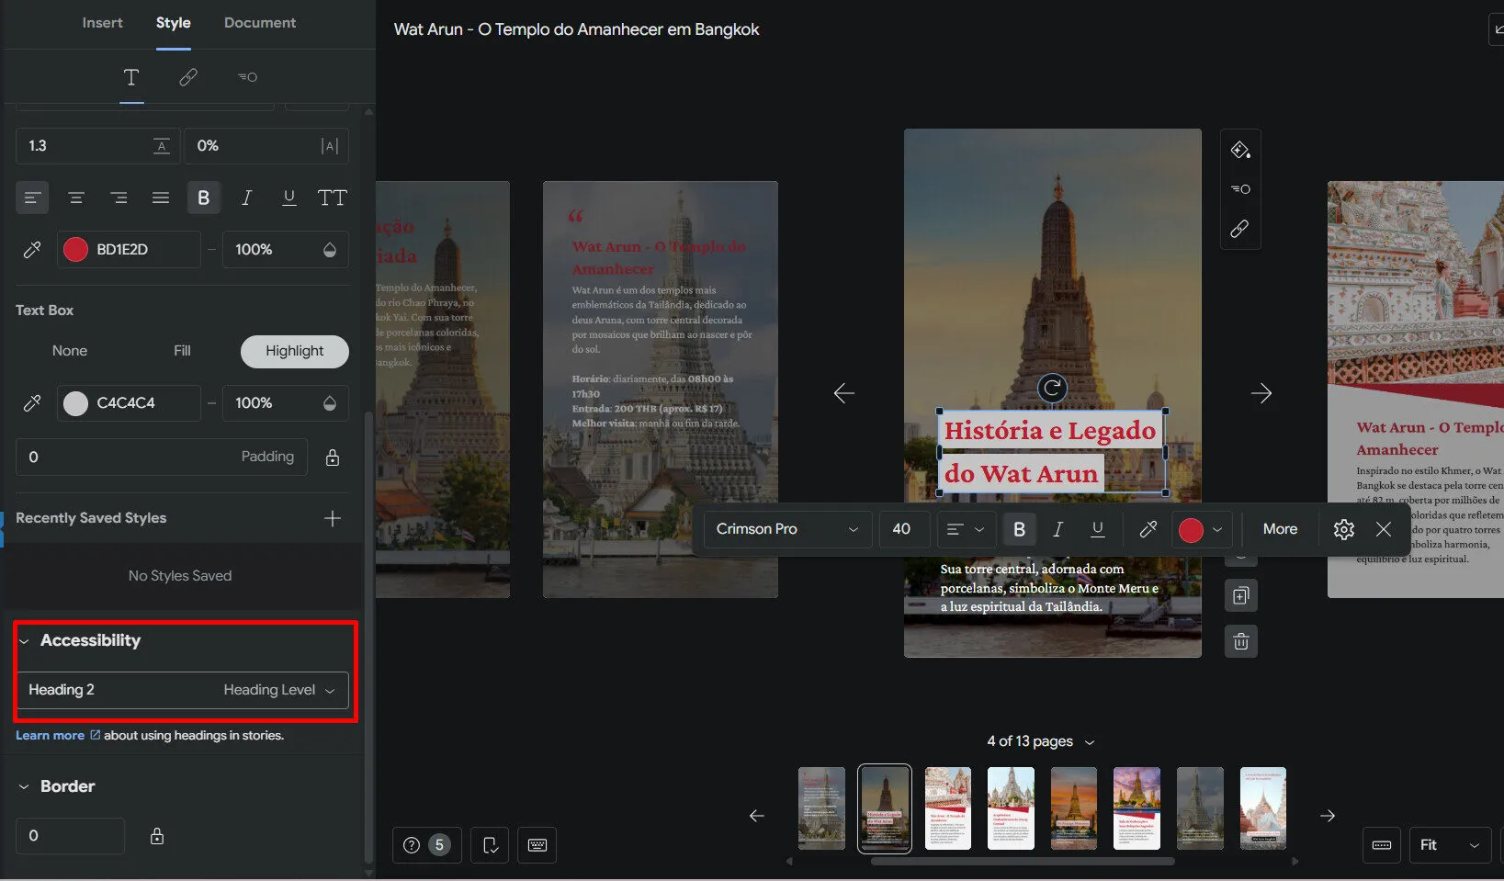
Task: Collapse the Accessibility section
Action: (25, 641)
